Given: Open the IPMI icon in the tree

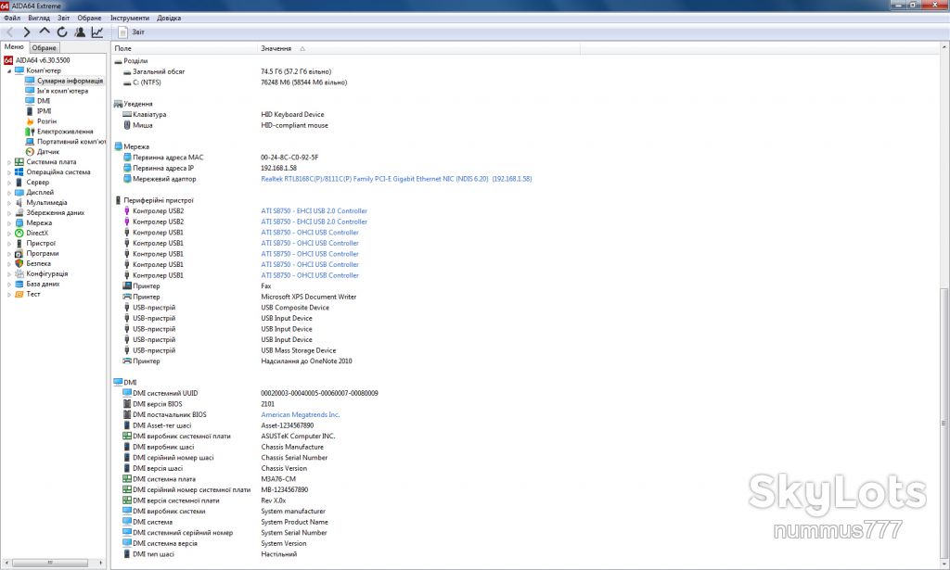Looking at the screenshot, I should click(30, 110).
